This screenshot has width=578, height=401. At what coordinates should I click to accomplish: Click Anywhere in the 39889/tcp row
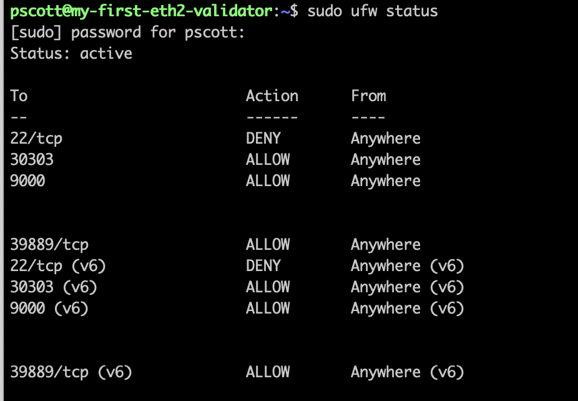pos(386,245)
